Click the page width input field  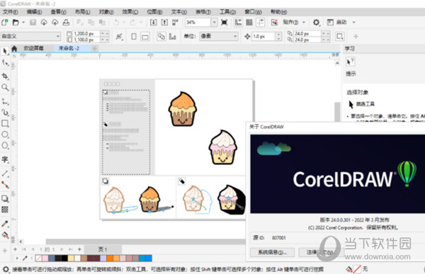[86, 33]
